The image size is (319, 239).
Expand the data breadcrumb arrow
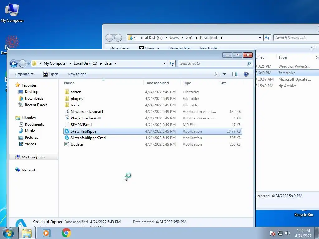115,63
